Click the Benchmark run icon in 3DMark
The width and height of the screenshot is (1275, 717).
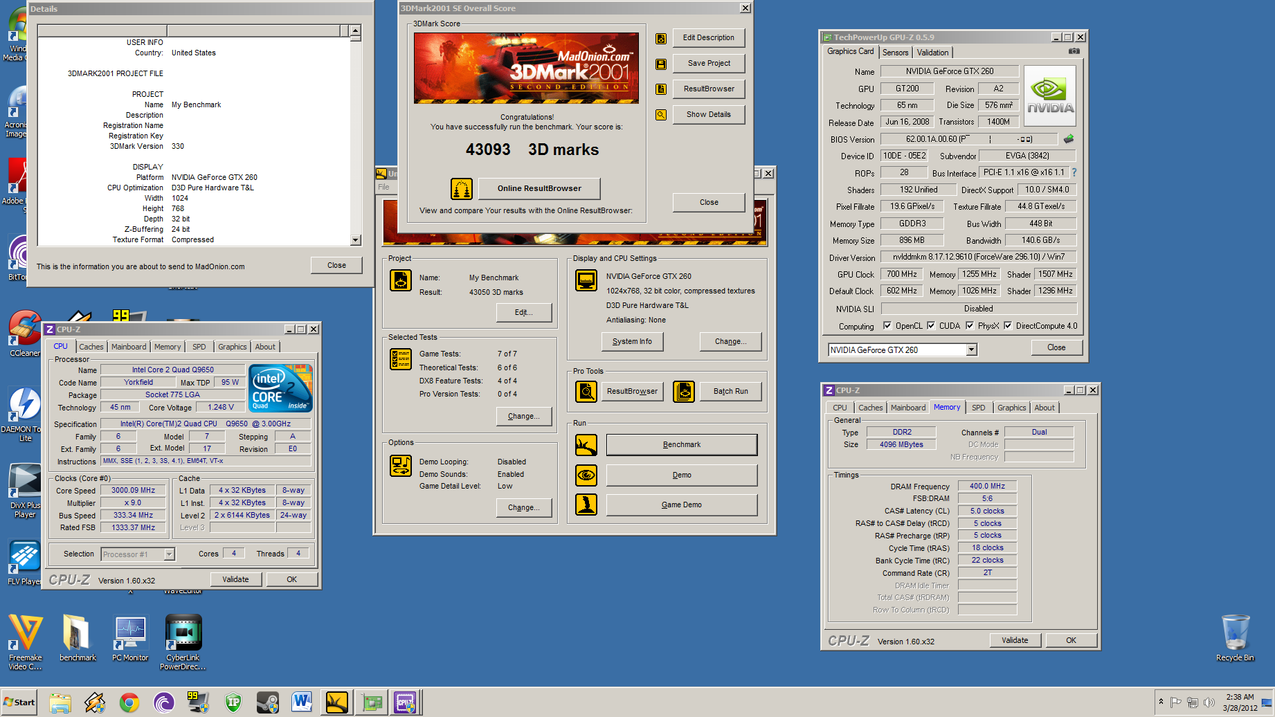point(586,445)
